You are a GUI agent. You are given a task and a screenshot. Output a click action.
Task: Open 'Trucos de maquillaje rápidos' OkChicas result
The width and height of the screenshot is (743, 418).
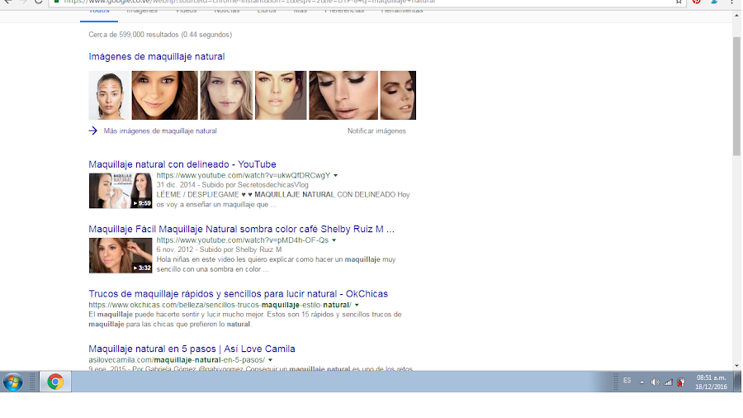pos(238,293)
